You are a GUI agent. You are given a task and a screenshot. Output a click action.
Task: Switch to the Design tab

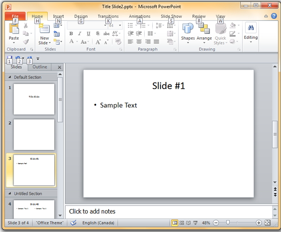[81, 16]
